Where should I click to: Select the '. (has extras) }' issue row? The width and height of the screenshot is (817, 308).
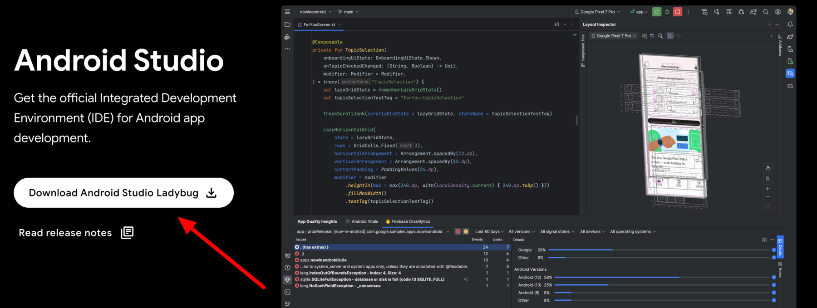(402, 247)
